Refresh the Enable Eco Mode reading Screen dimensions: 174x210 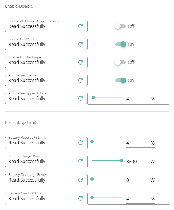[x=81, y=44]
